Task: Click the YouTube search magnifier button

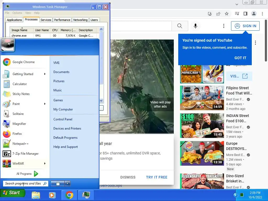Action: pos(180,26)
